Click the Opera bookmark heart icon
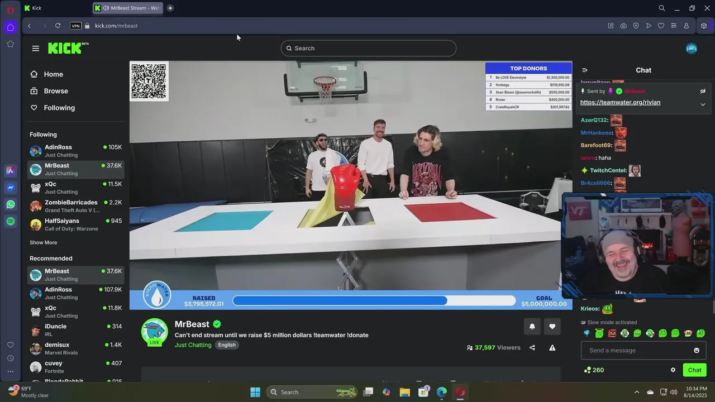 tap(661, 26)
